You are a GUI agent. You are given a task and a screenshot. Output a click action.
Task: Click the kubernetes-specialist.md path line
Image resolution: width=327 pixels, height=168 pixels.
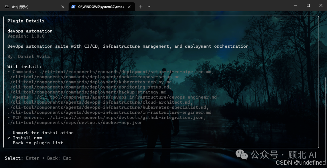click(x=108, y=107)
